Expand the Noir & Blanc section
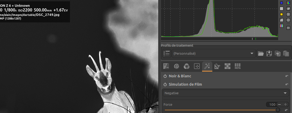The height and width of the screenshot is (113, 292). click(x=180, y=76)
